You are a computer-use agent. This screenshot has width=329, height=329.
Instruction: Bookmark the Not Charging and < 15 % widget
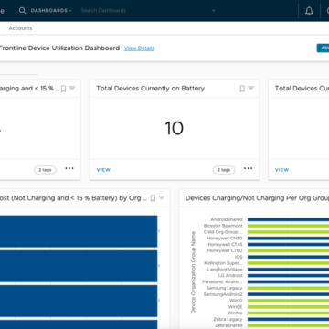(63, 89)
